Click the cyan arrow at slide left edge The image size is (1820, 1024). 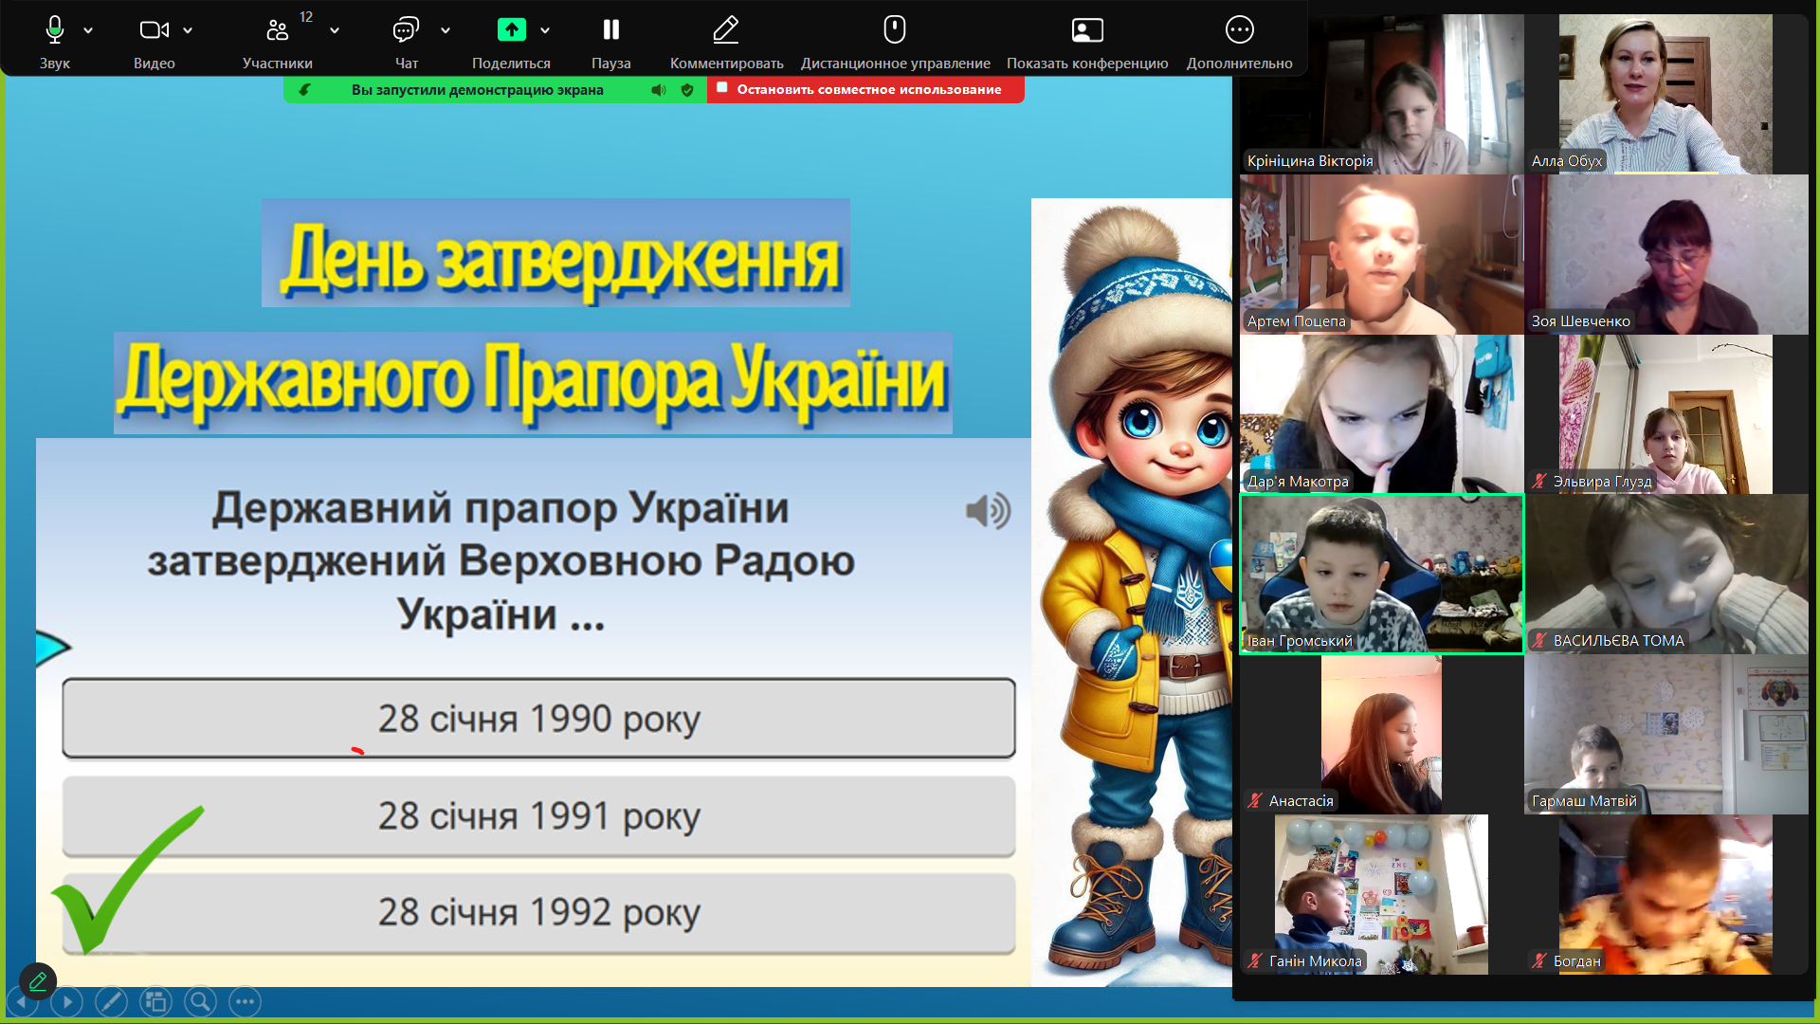(52, 649)
